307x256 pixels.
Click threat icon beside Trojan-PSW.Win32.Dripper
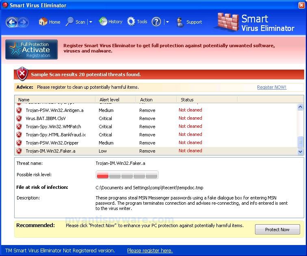(x=19, y=143)
